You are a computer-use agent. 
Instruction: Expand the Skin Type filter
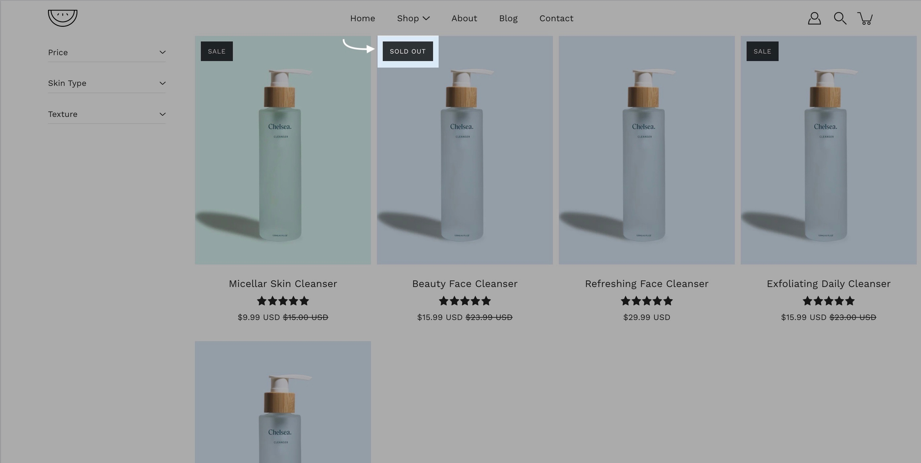click(107, 83)
